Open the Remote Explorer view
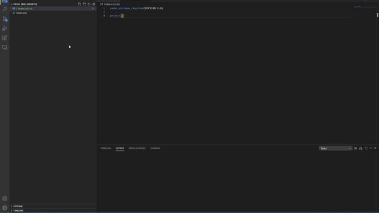The image size is (379, 213). (5, 47)
